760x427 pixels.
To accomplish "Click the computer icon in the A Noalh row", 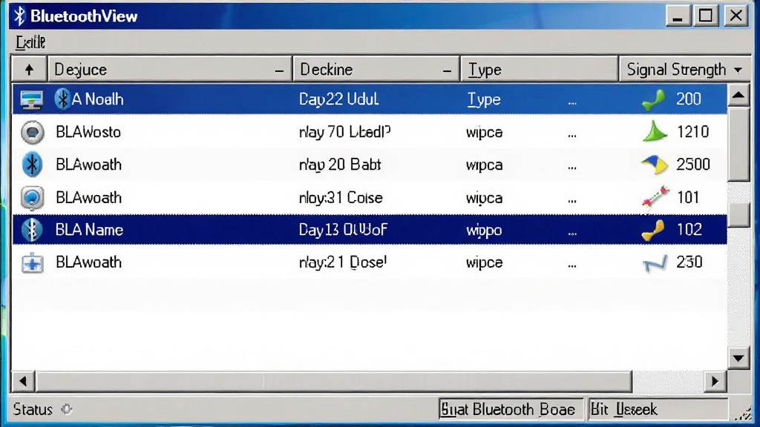I will pos(31,100).
